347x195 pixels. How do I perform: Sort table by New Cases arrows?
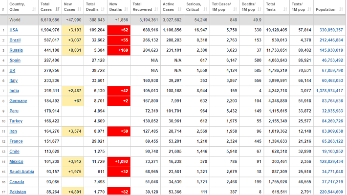(80, 9)
